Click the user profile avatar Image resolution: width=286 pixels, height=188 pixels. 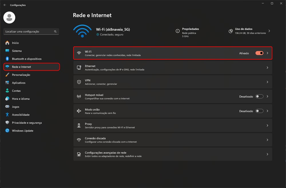[9, 18]
